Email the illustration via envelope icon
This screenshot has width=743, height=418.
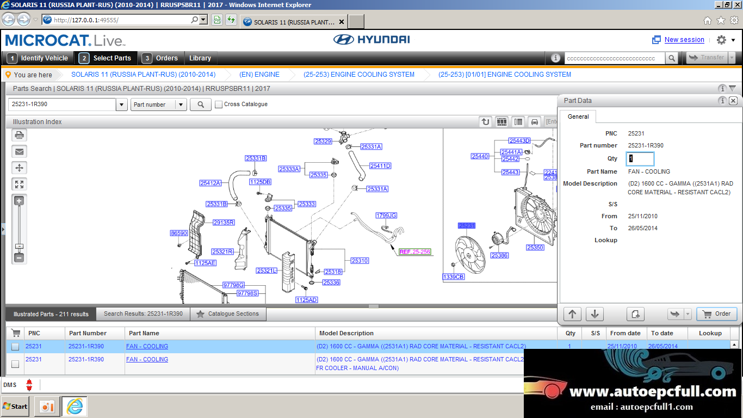(20, 152)
